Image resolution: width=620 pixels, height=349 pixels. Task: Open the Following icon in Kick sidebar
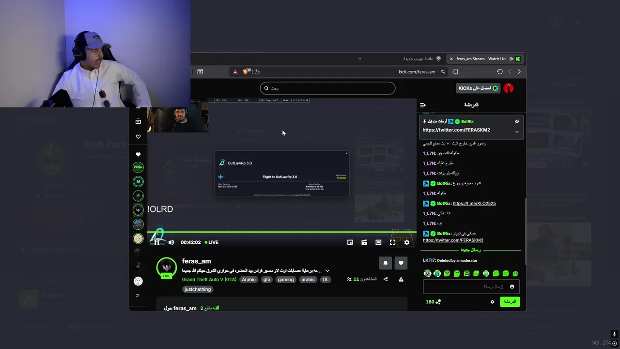pyautogui.click(x=138, y=137)
